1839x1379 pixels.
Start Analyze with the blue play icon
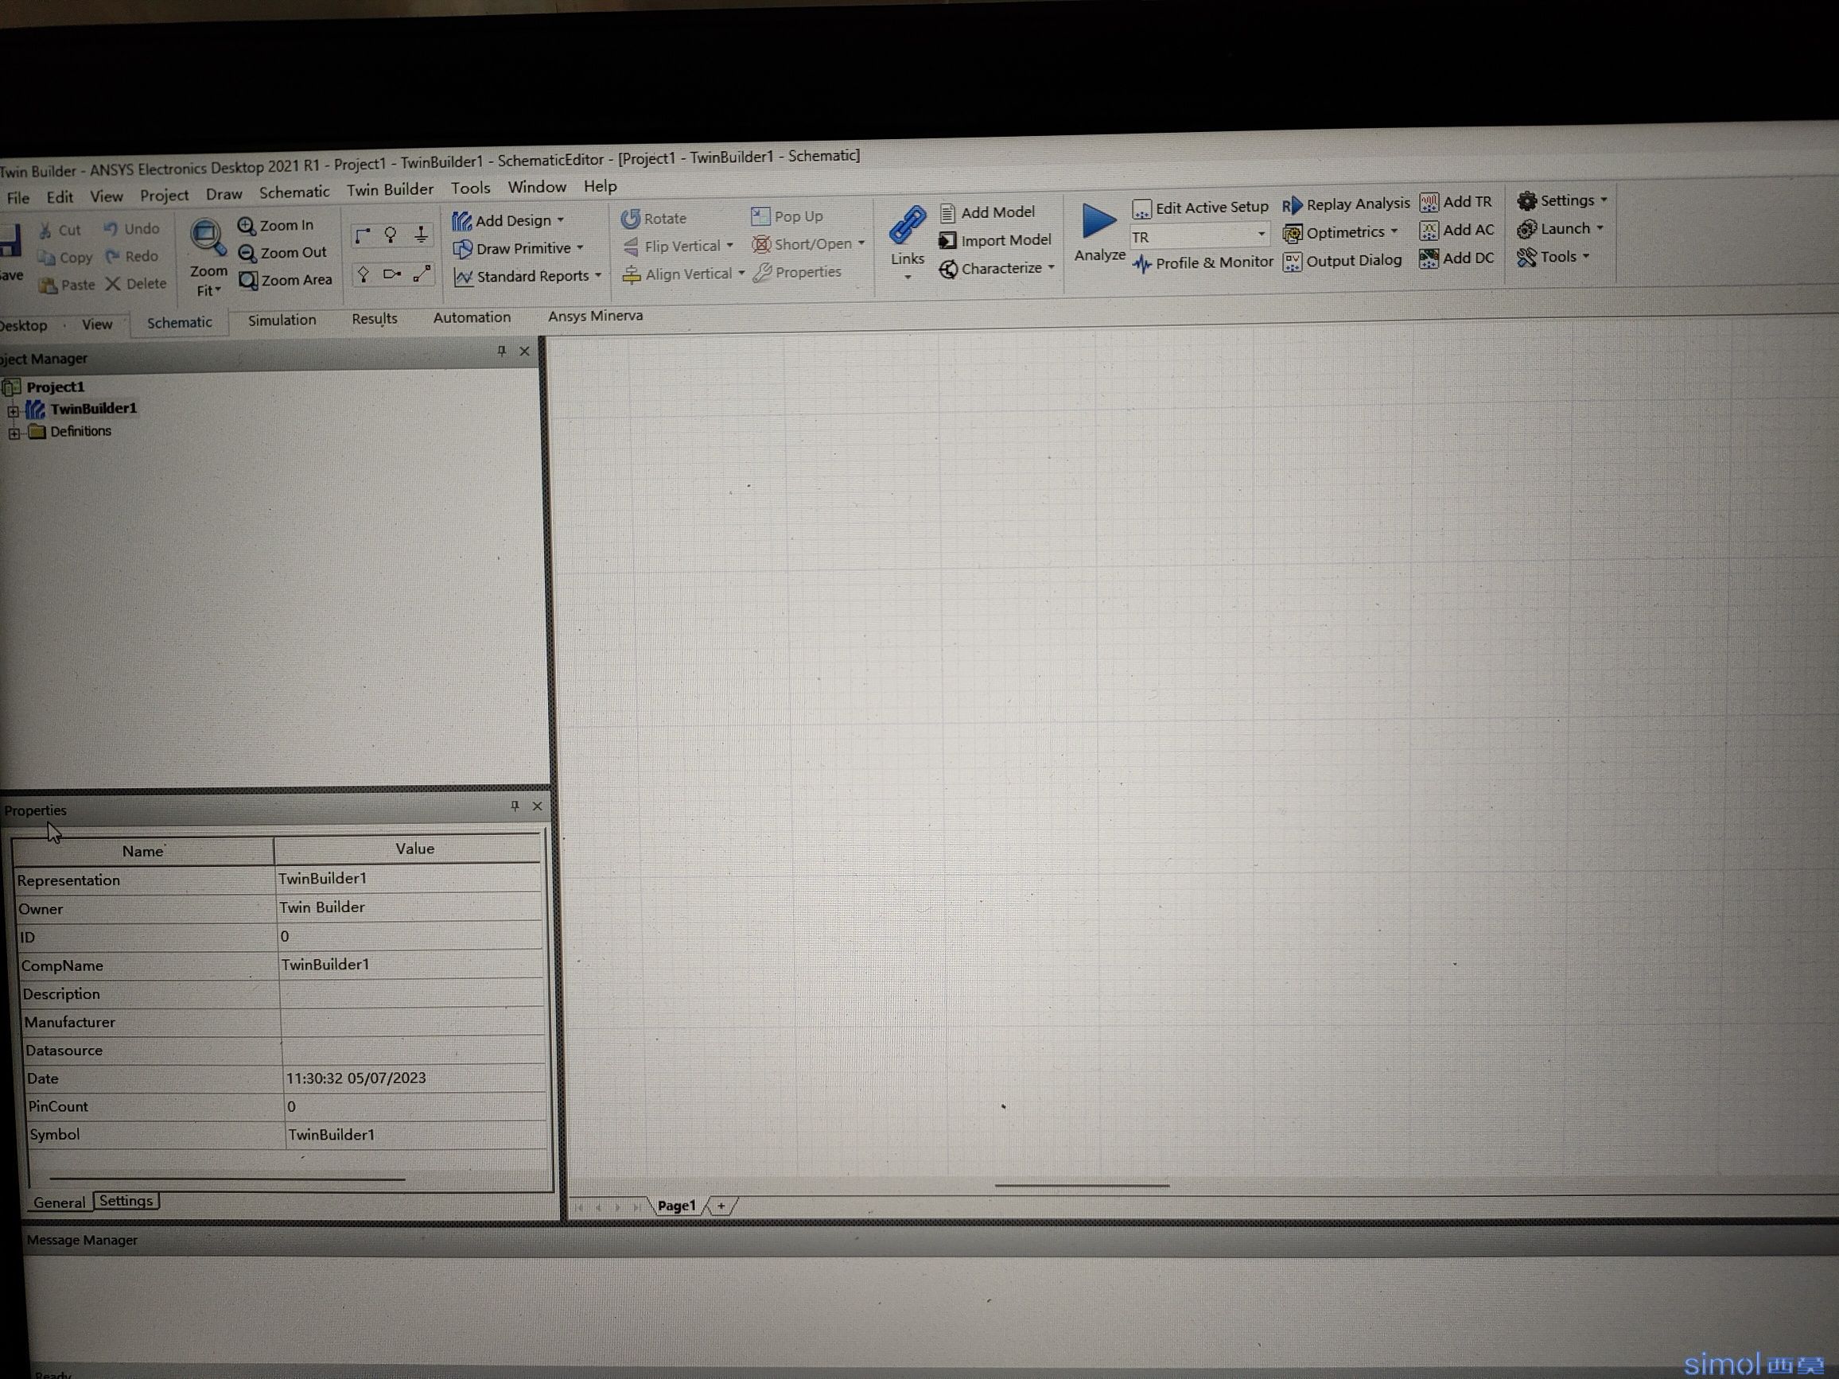[x=1098, y=221]
